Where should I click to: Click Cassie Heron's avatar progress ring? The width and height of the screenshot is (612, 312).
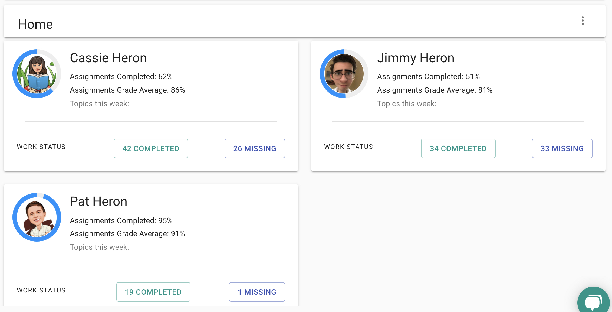(37, 73)
